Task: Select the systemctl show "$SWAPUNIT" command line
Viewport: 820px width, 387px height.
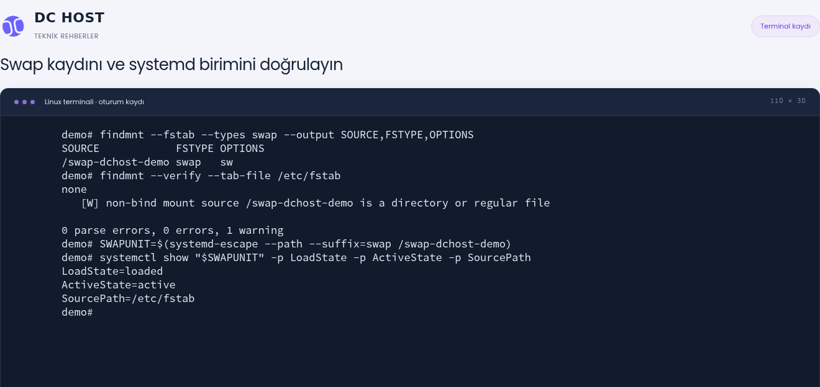Action: click(296, 257)
